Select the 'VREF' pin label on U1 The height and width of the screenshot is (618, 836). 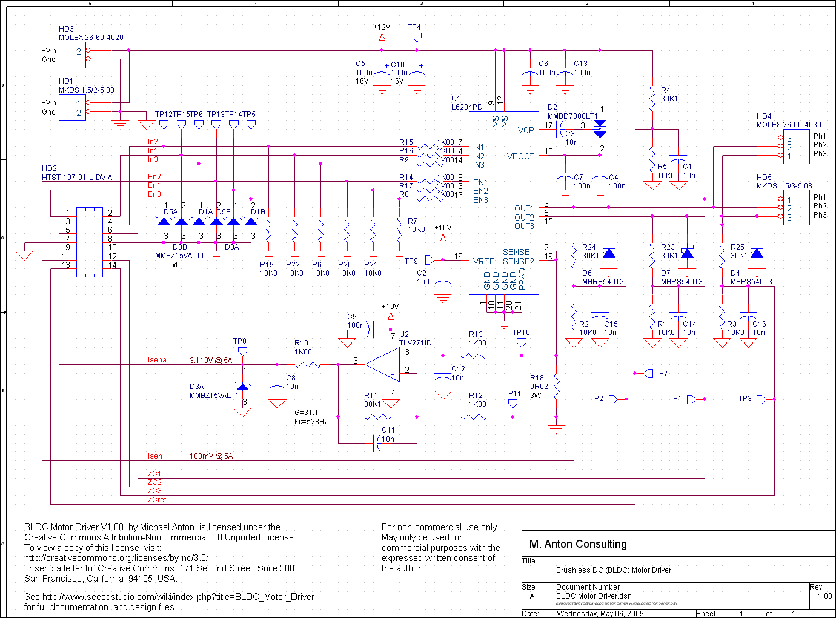coord(483,261)
